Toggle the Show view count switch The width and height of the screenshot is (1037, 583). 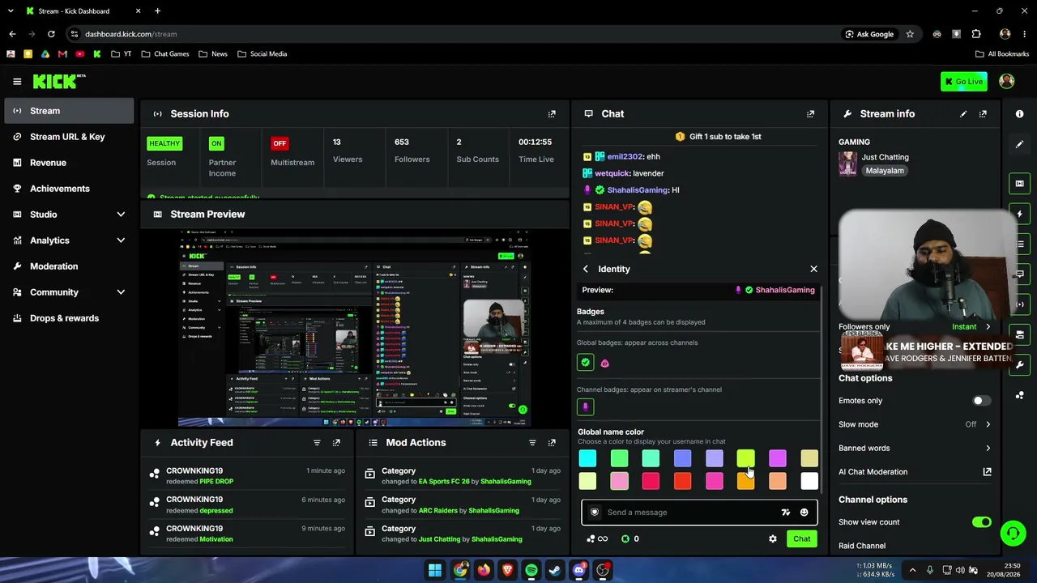981,522
